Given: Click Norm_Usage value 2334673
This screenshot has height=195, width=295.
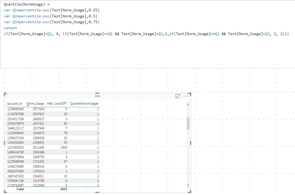Looking at the screenshot, I should pos(39,133).
